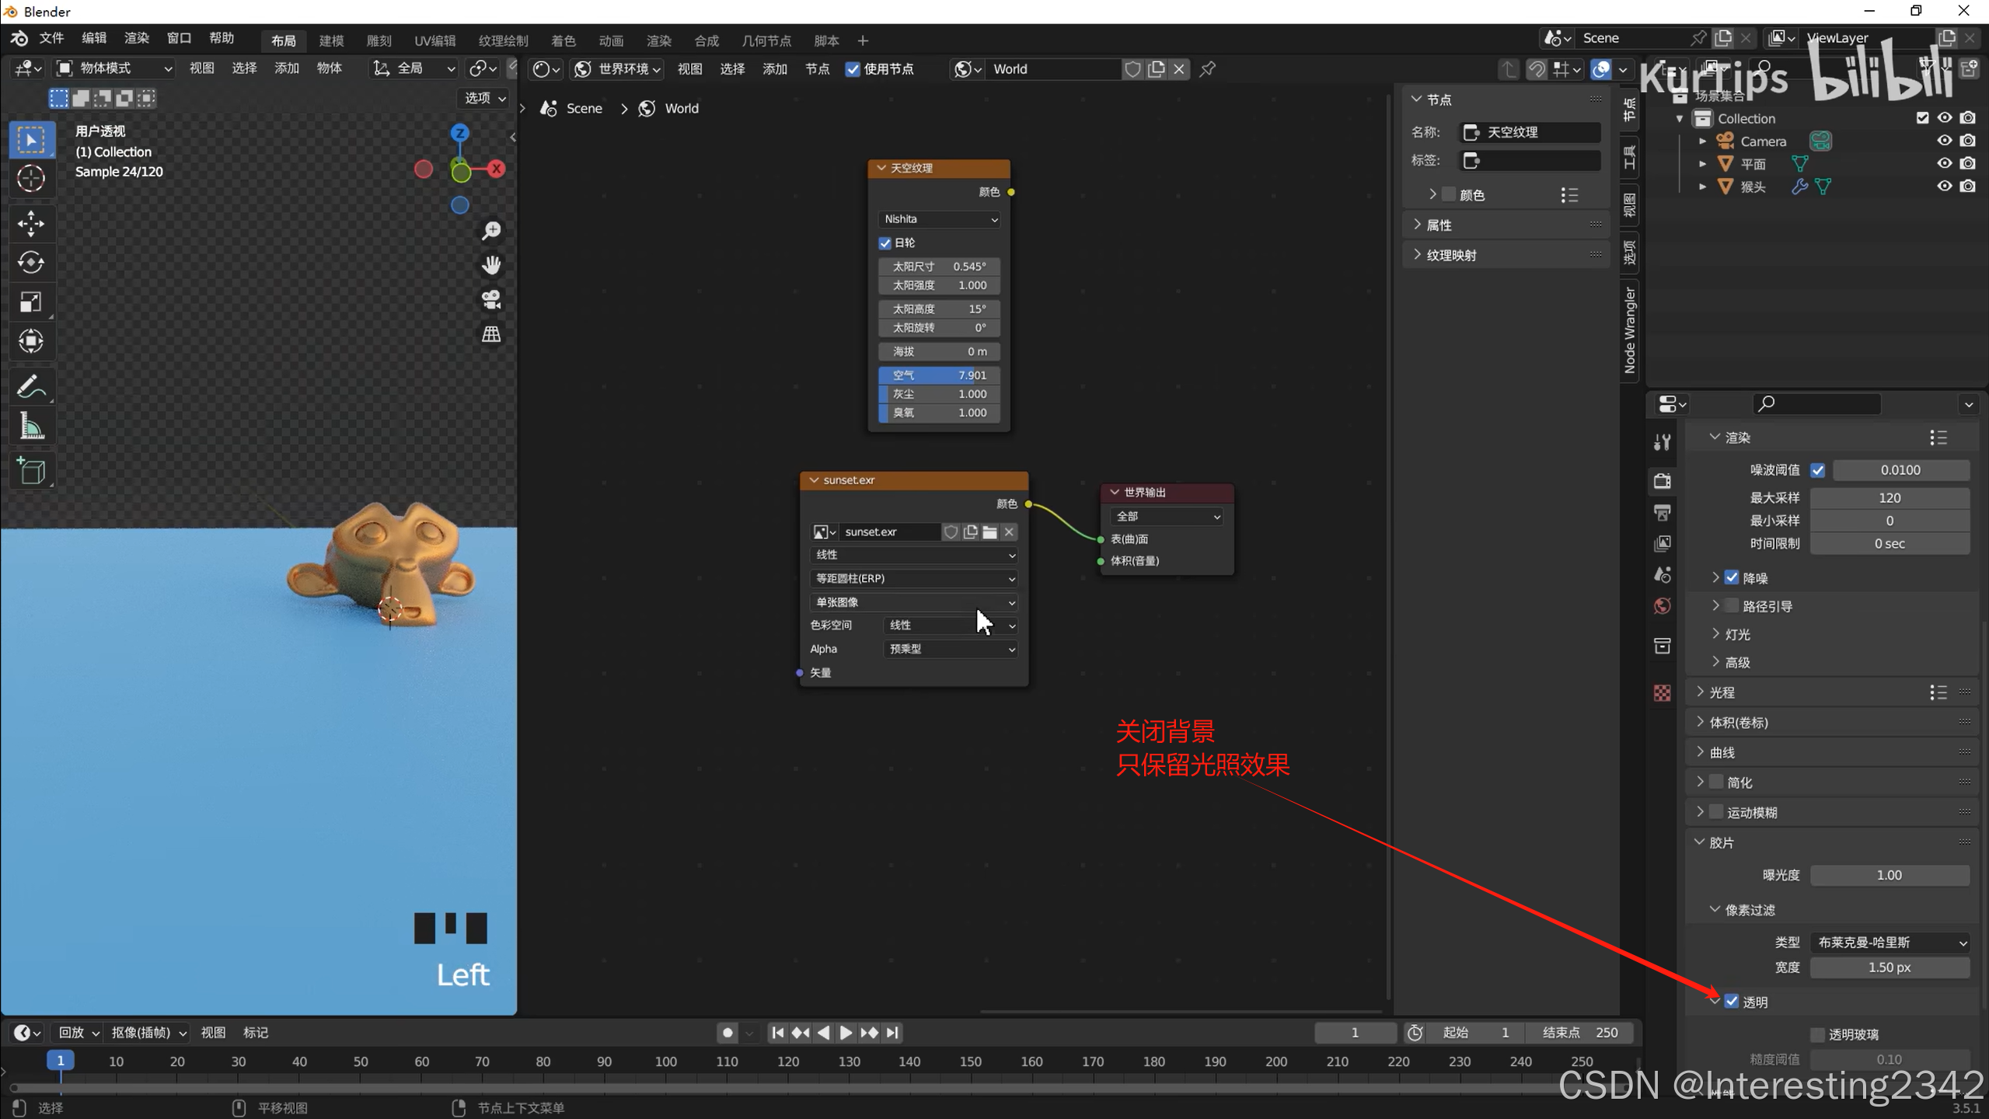Click the 最大采样 field showing 120
The width and height of the screenshot is (1989, 1119).
click(x=1889, y=498)
